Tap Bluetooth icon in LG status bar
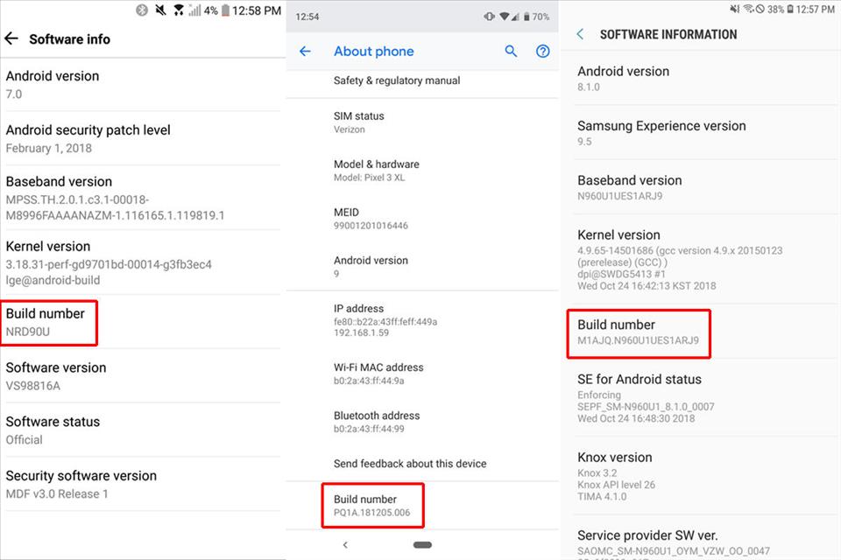This screenshot has width=841, height=560. pyautogui.click(x=142, y=10)
